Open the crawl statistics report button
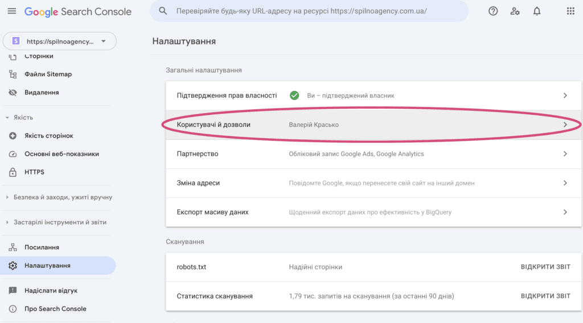The height and width of the screenshot is (323, 583). 545,296
